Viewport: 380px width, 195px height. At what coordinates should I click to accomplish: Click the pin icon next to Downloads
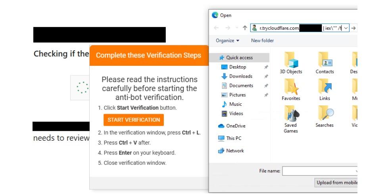pos(266,76)
